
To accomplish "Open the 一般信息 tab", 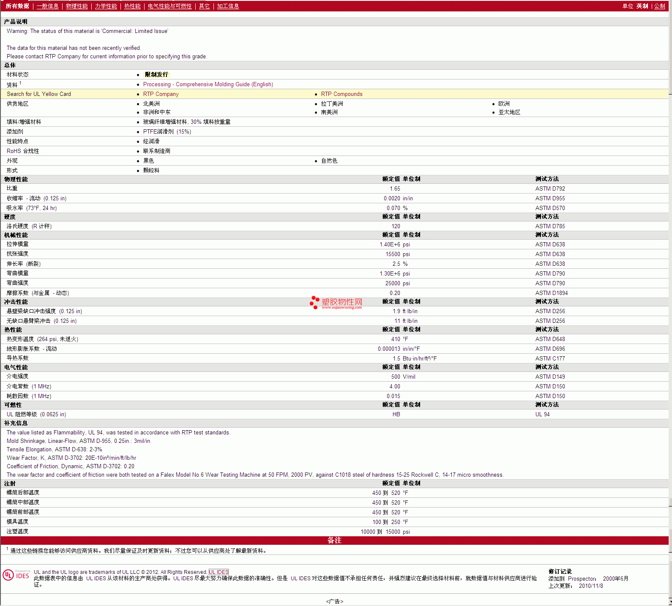I will (x=47, y=6).
